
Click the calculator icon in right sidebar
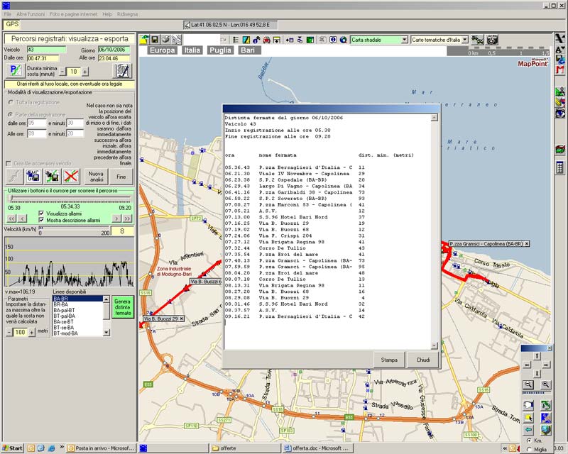coord(560,167)
